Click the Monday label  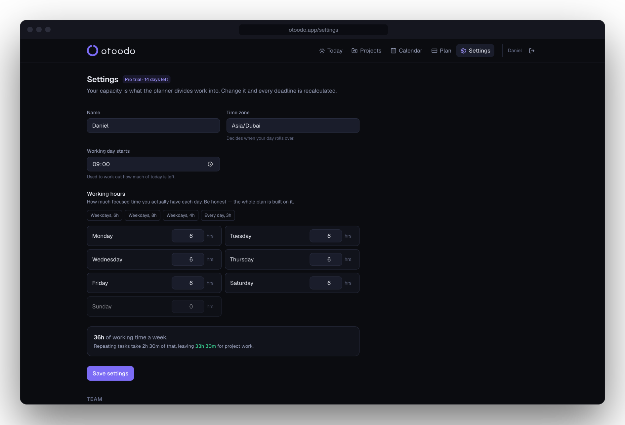click(103, 236)
